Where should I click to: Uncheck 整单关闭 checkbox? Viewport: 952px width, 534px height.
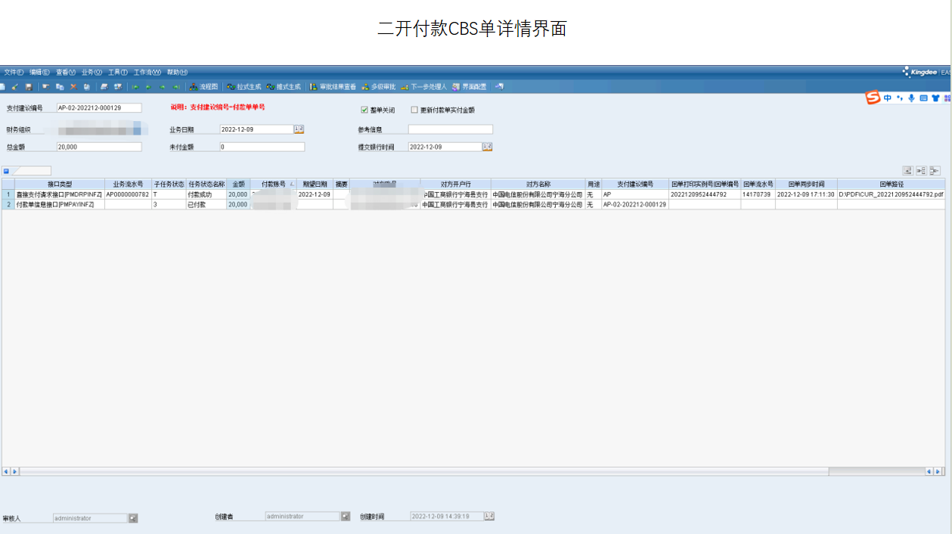coord(364,110)
